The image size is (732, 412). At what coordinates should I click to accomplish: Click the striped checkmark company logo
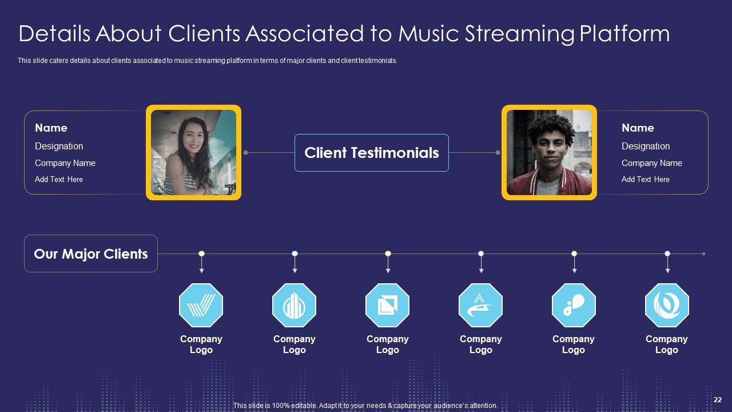pyautogui.click(x=201, y=305)
